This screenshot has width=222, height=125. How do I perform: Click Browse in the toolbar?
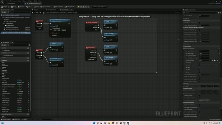[x=21, y=7]
